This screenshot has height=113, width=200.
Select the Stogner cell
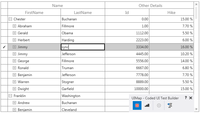(x=83, y=82)
